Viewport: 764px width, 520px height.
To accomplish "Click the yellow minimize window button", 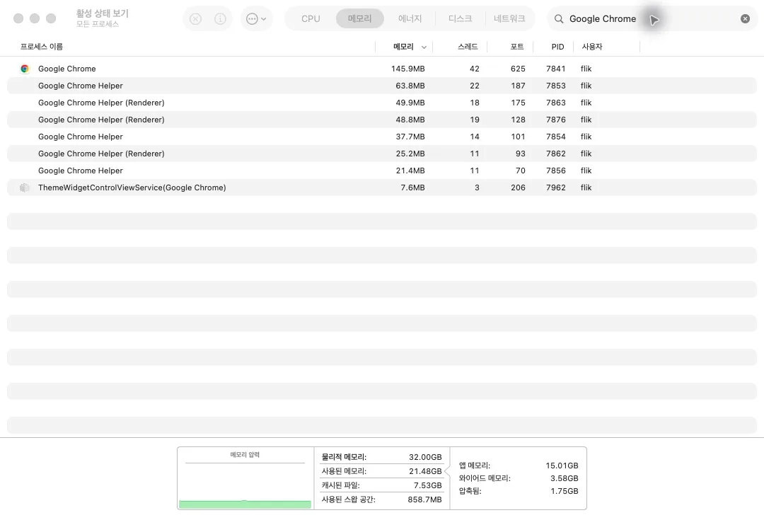I will click(35, 18).
